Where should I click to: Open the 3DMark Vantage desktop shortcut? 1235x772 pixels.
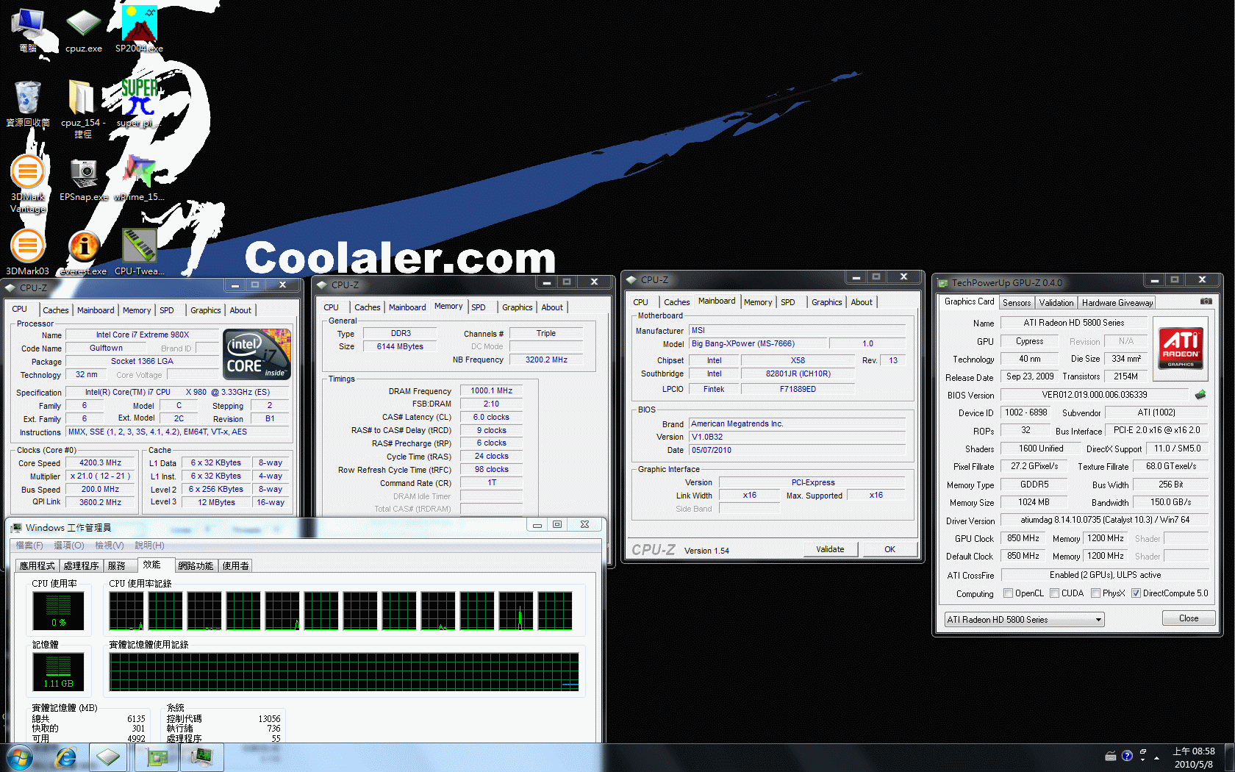pyautogui.click(x=28, y=184)
